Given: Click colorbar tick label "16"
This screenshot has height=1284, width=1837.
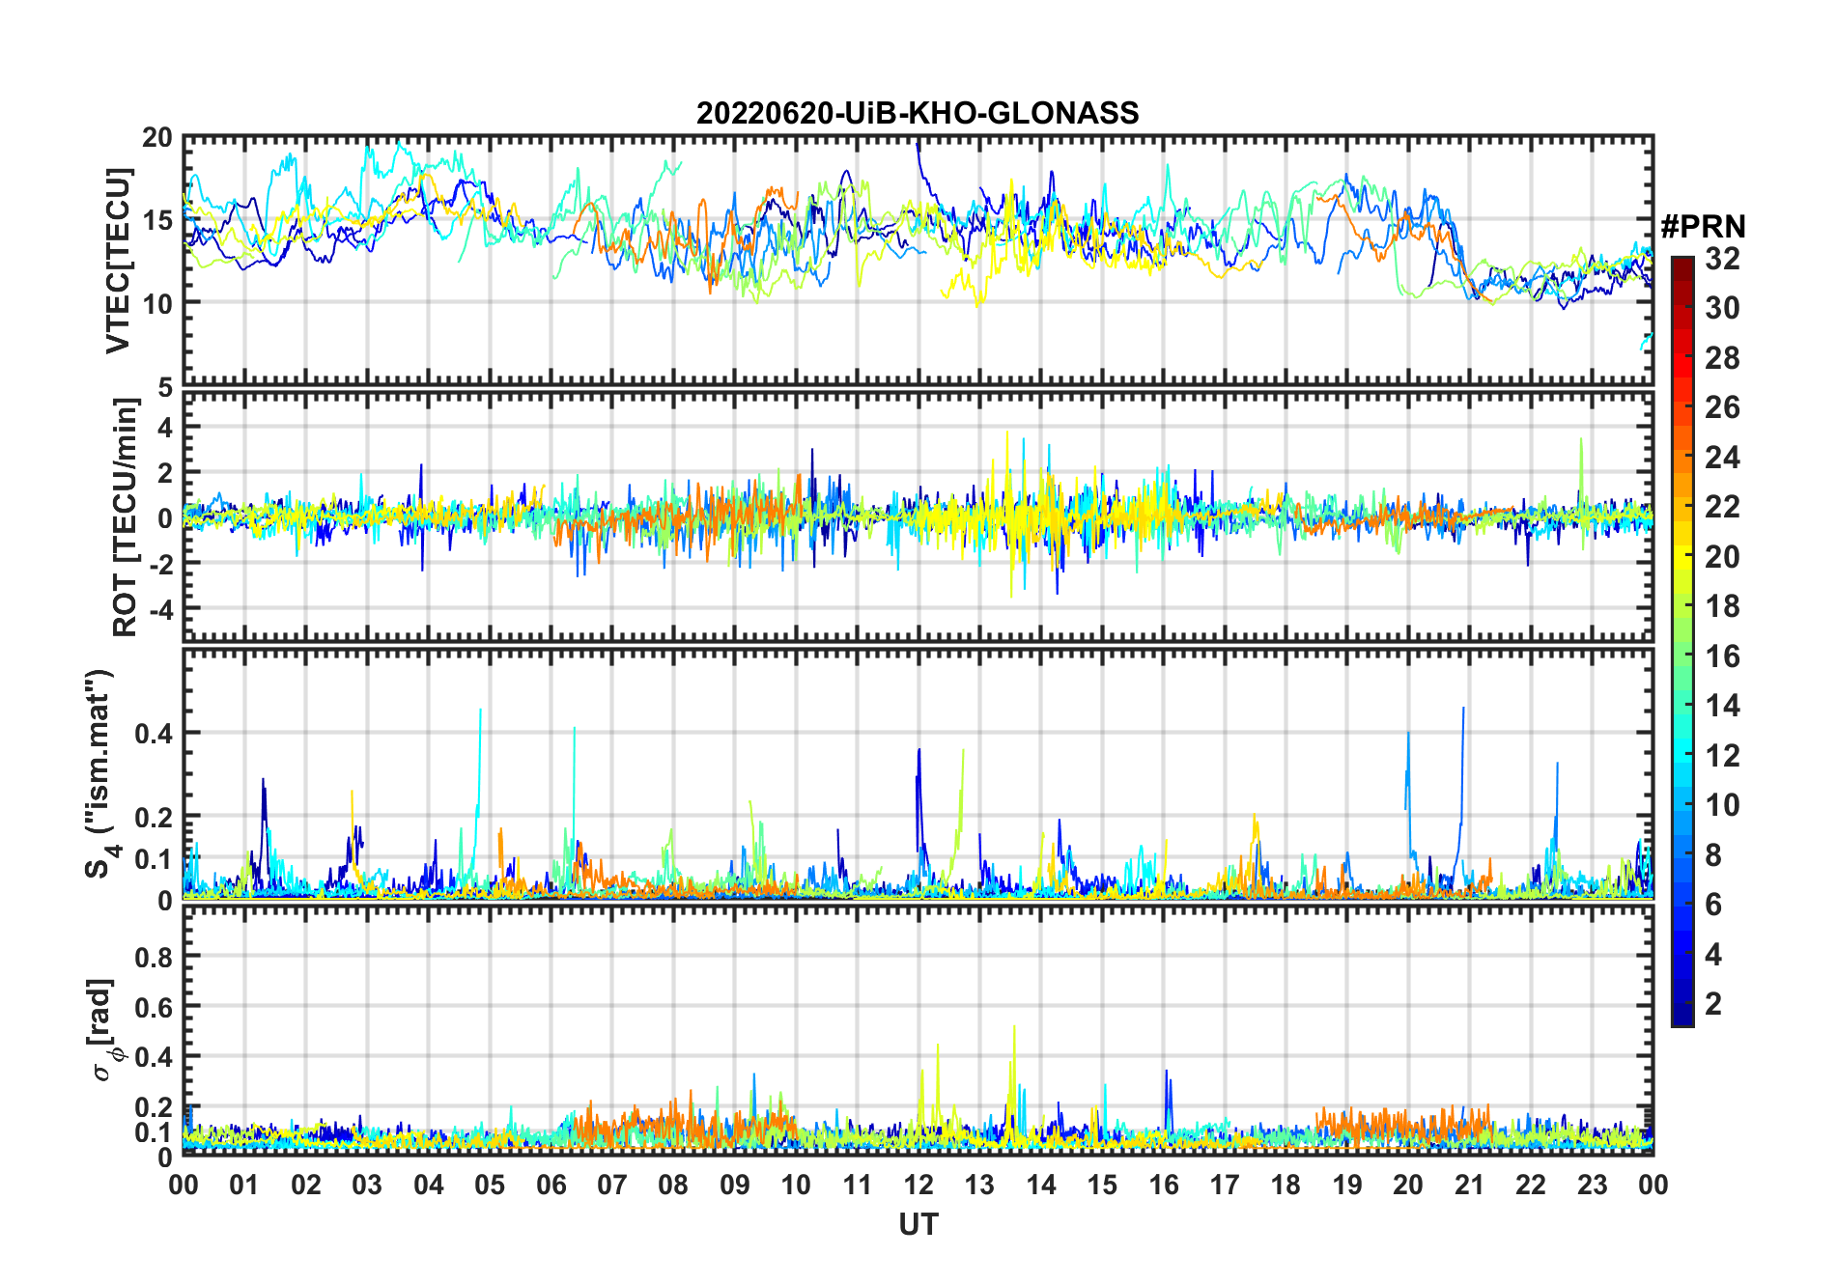Looking at the screenshot, I should 1722,656.
